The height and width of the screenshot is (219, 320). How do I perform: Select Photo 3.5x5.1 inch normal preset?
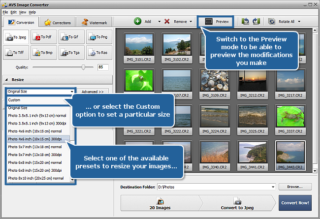[x=39, y=116]
